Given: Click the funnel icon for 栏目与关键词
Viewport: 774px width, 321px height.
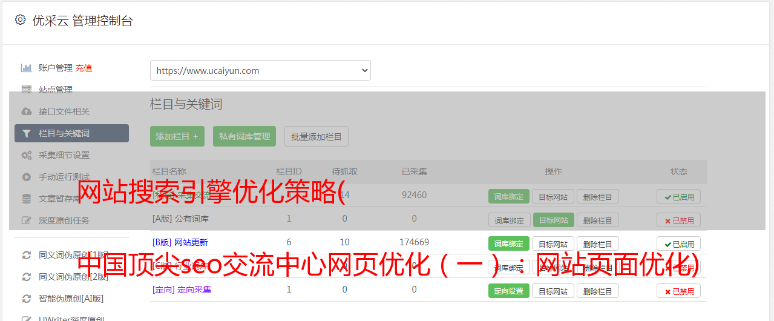Looking at the screenshot, I should point(26,133).
